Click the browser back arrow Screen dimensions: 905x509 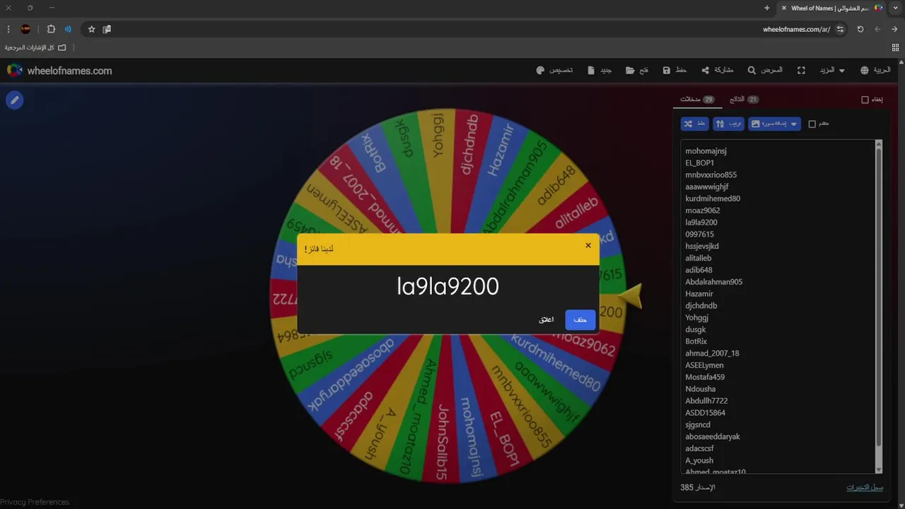(x=894, y=29)
